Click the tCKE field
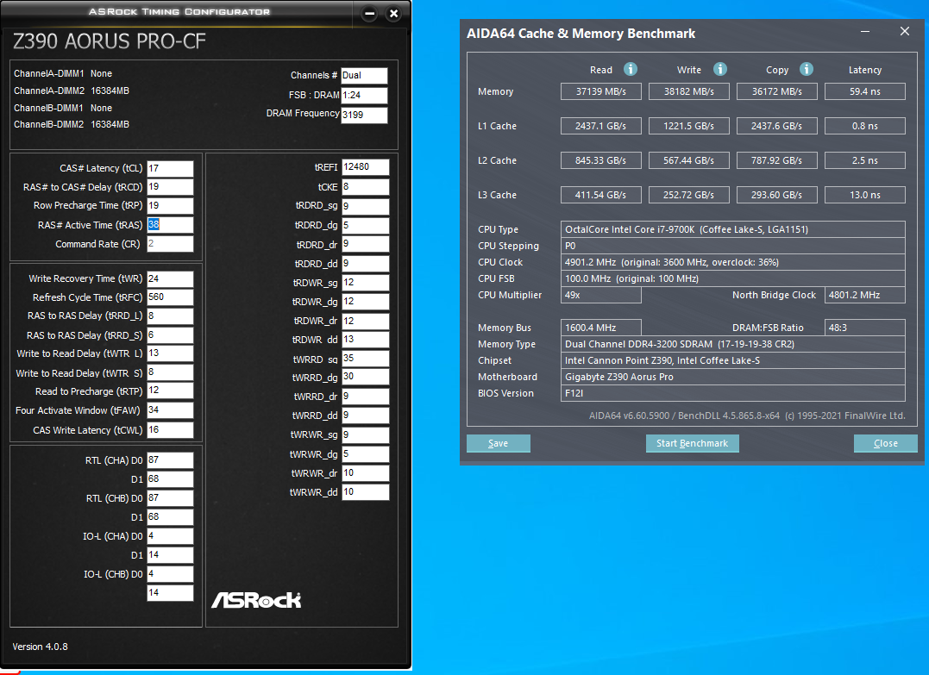The height and width of the screenshot is (675, 929). 365,187
